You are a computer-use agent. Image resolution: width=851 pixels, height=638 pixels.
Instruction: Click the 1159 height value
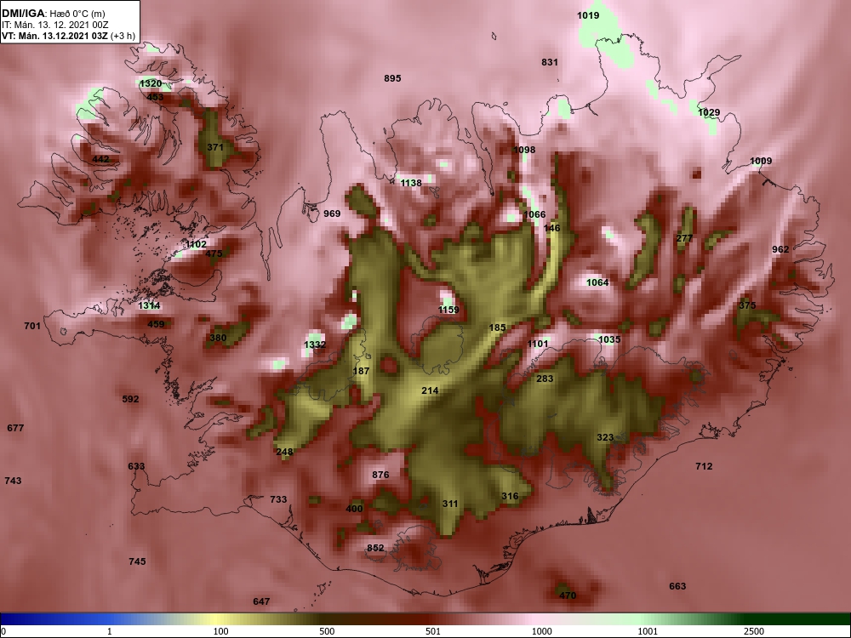(448, 310)
